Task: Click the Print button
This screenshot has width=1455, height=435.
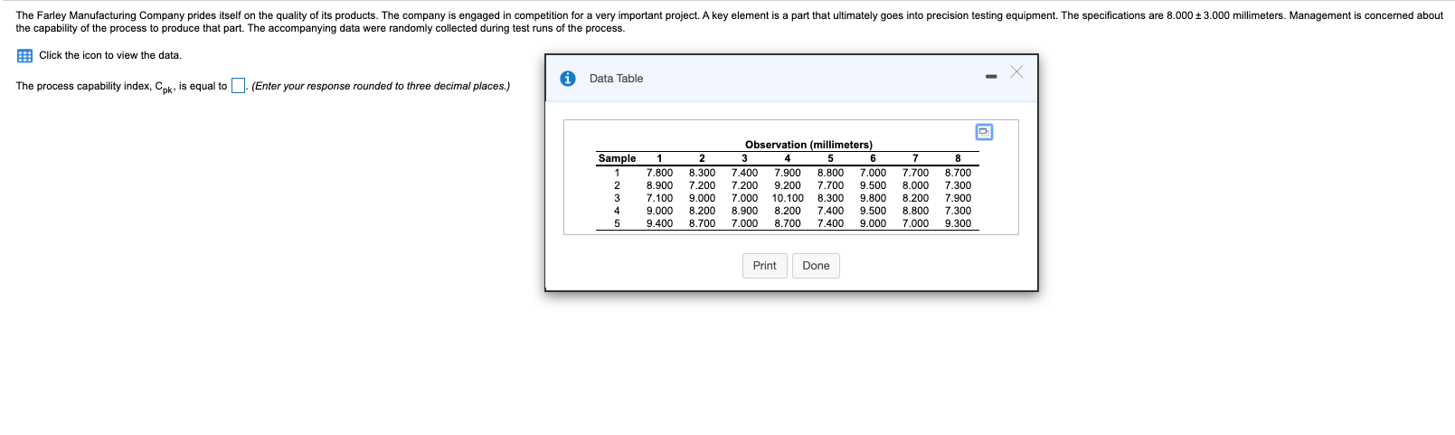Action: pos(765,266)
